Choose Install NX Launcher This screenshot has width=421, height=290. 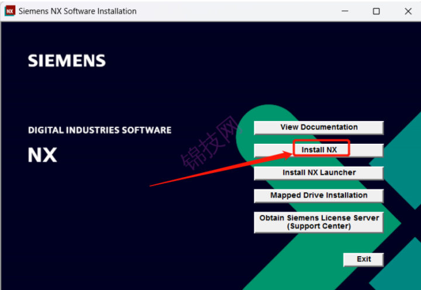coord(319,173)
